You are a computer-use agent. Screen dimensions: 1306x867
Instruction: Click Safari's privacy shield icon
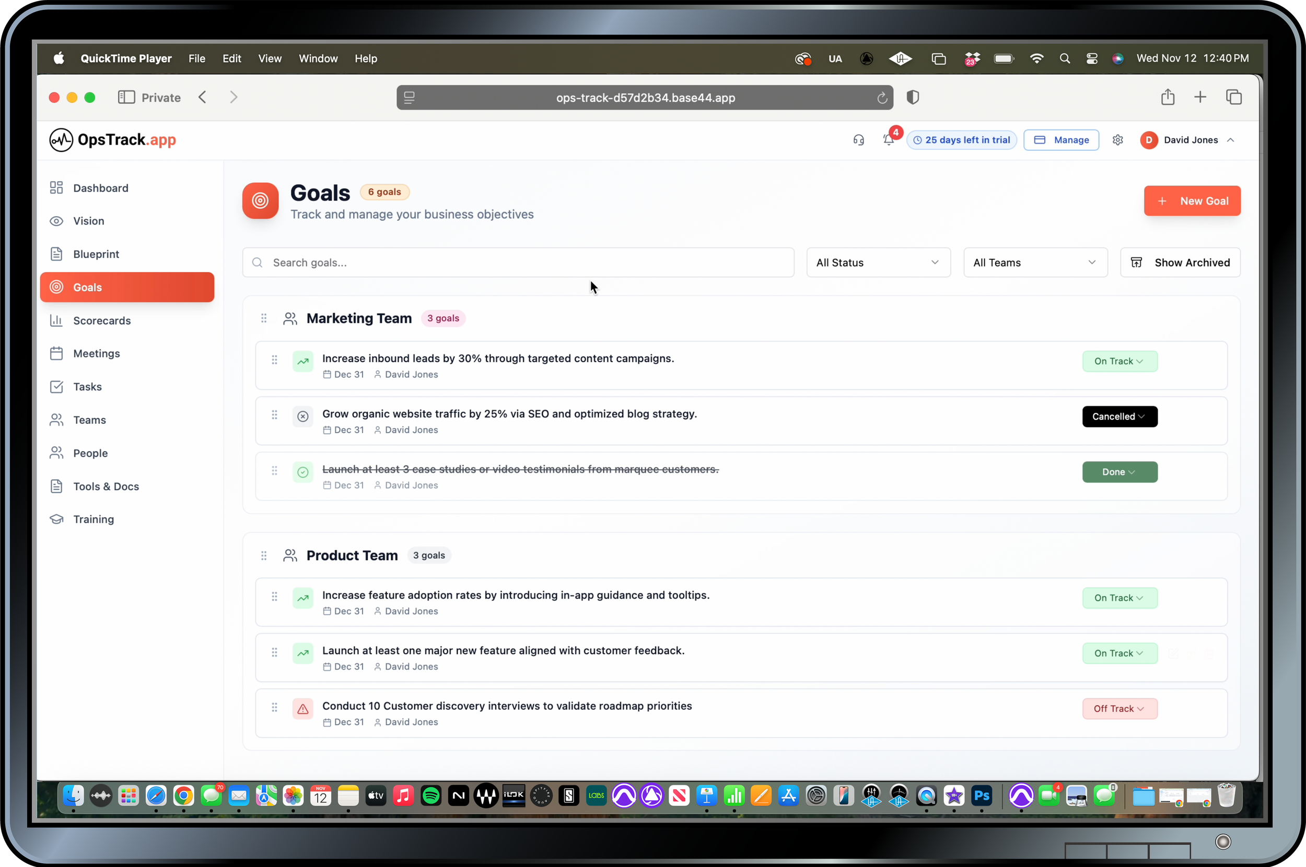click(x=913, y=97)
